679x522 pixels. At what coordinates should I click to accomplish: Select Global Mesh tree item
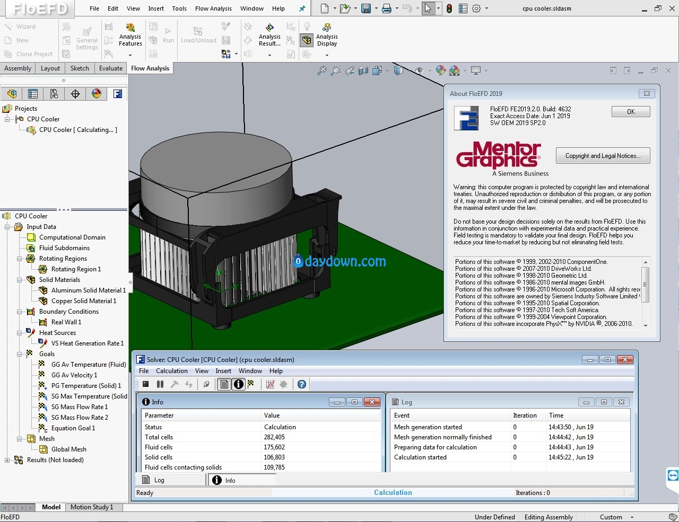coord(69,449)
